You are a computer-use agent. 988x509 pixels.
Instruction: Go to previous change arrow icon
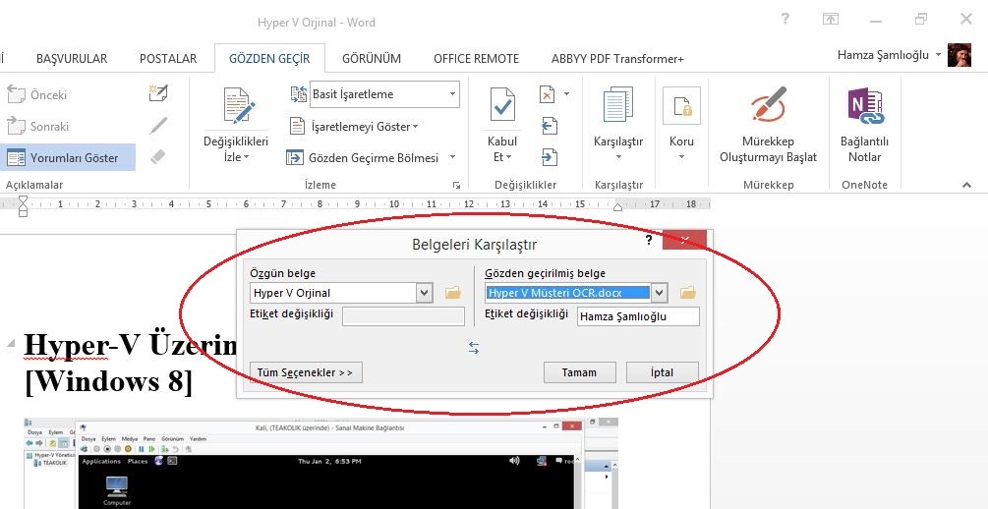pyautogui.click(x=549, y=126)
